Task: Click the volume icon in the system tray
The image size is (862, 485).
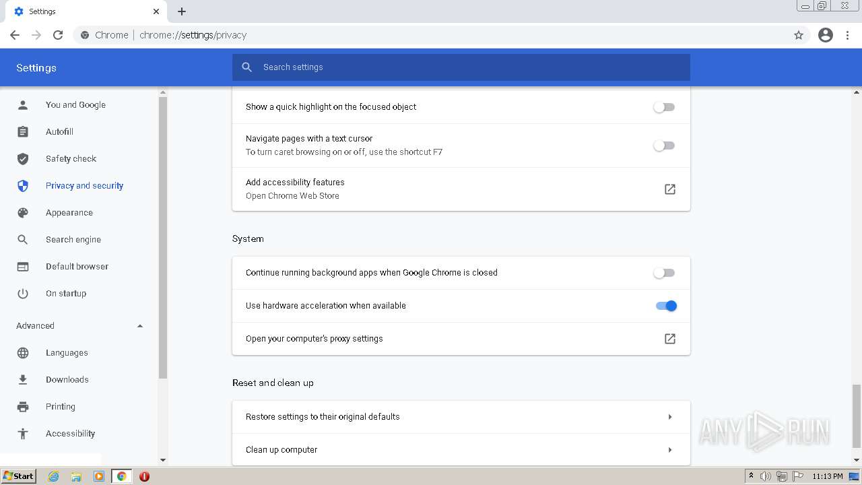Action: 766,476
